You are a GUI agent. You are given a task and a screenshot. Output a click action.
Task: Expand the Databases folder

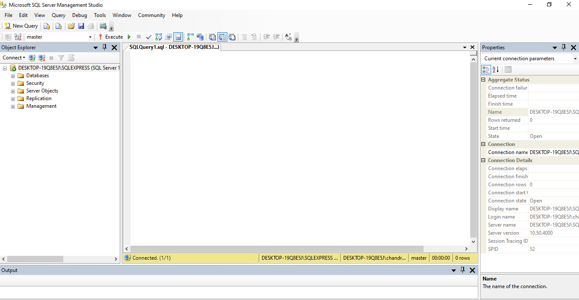point(12,75)
